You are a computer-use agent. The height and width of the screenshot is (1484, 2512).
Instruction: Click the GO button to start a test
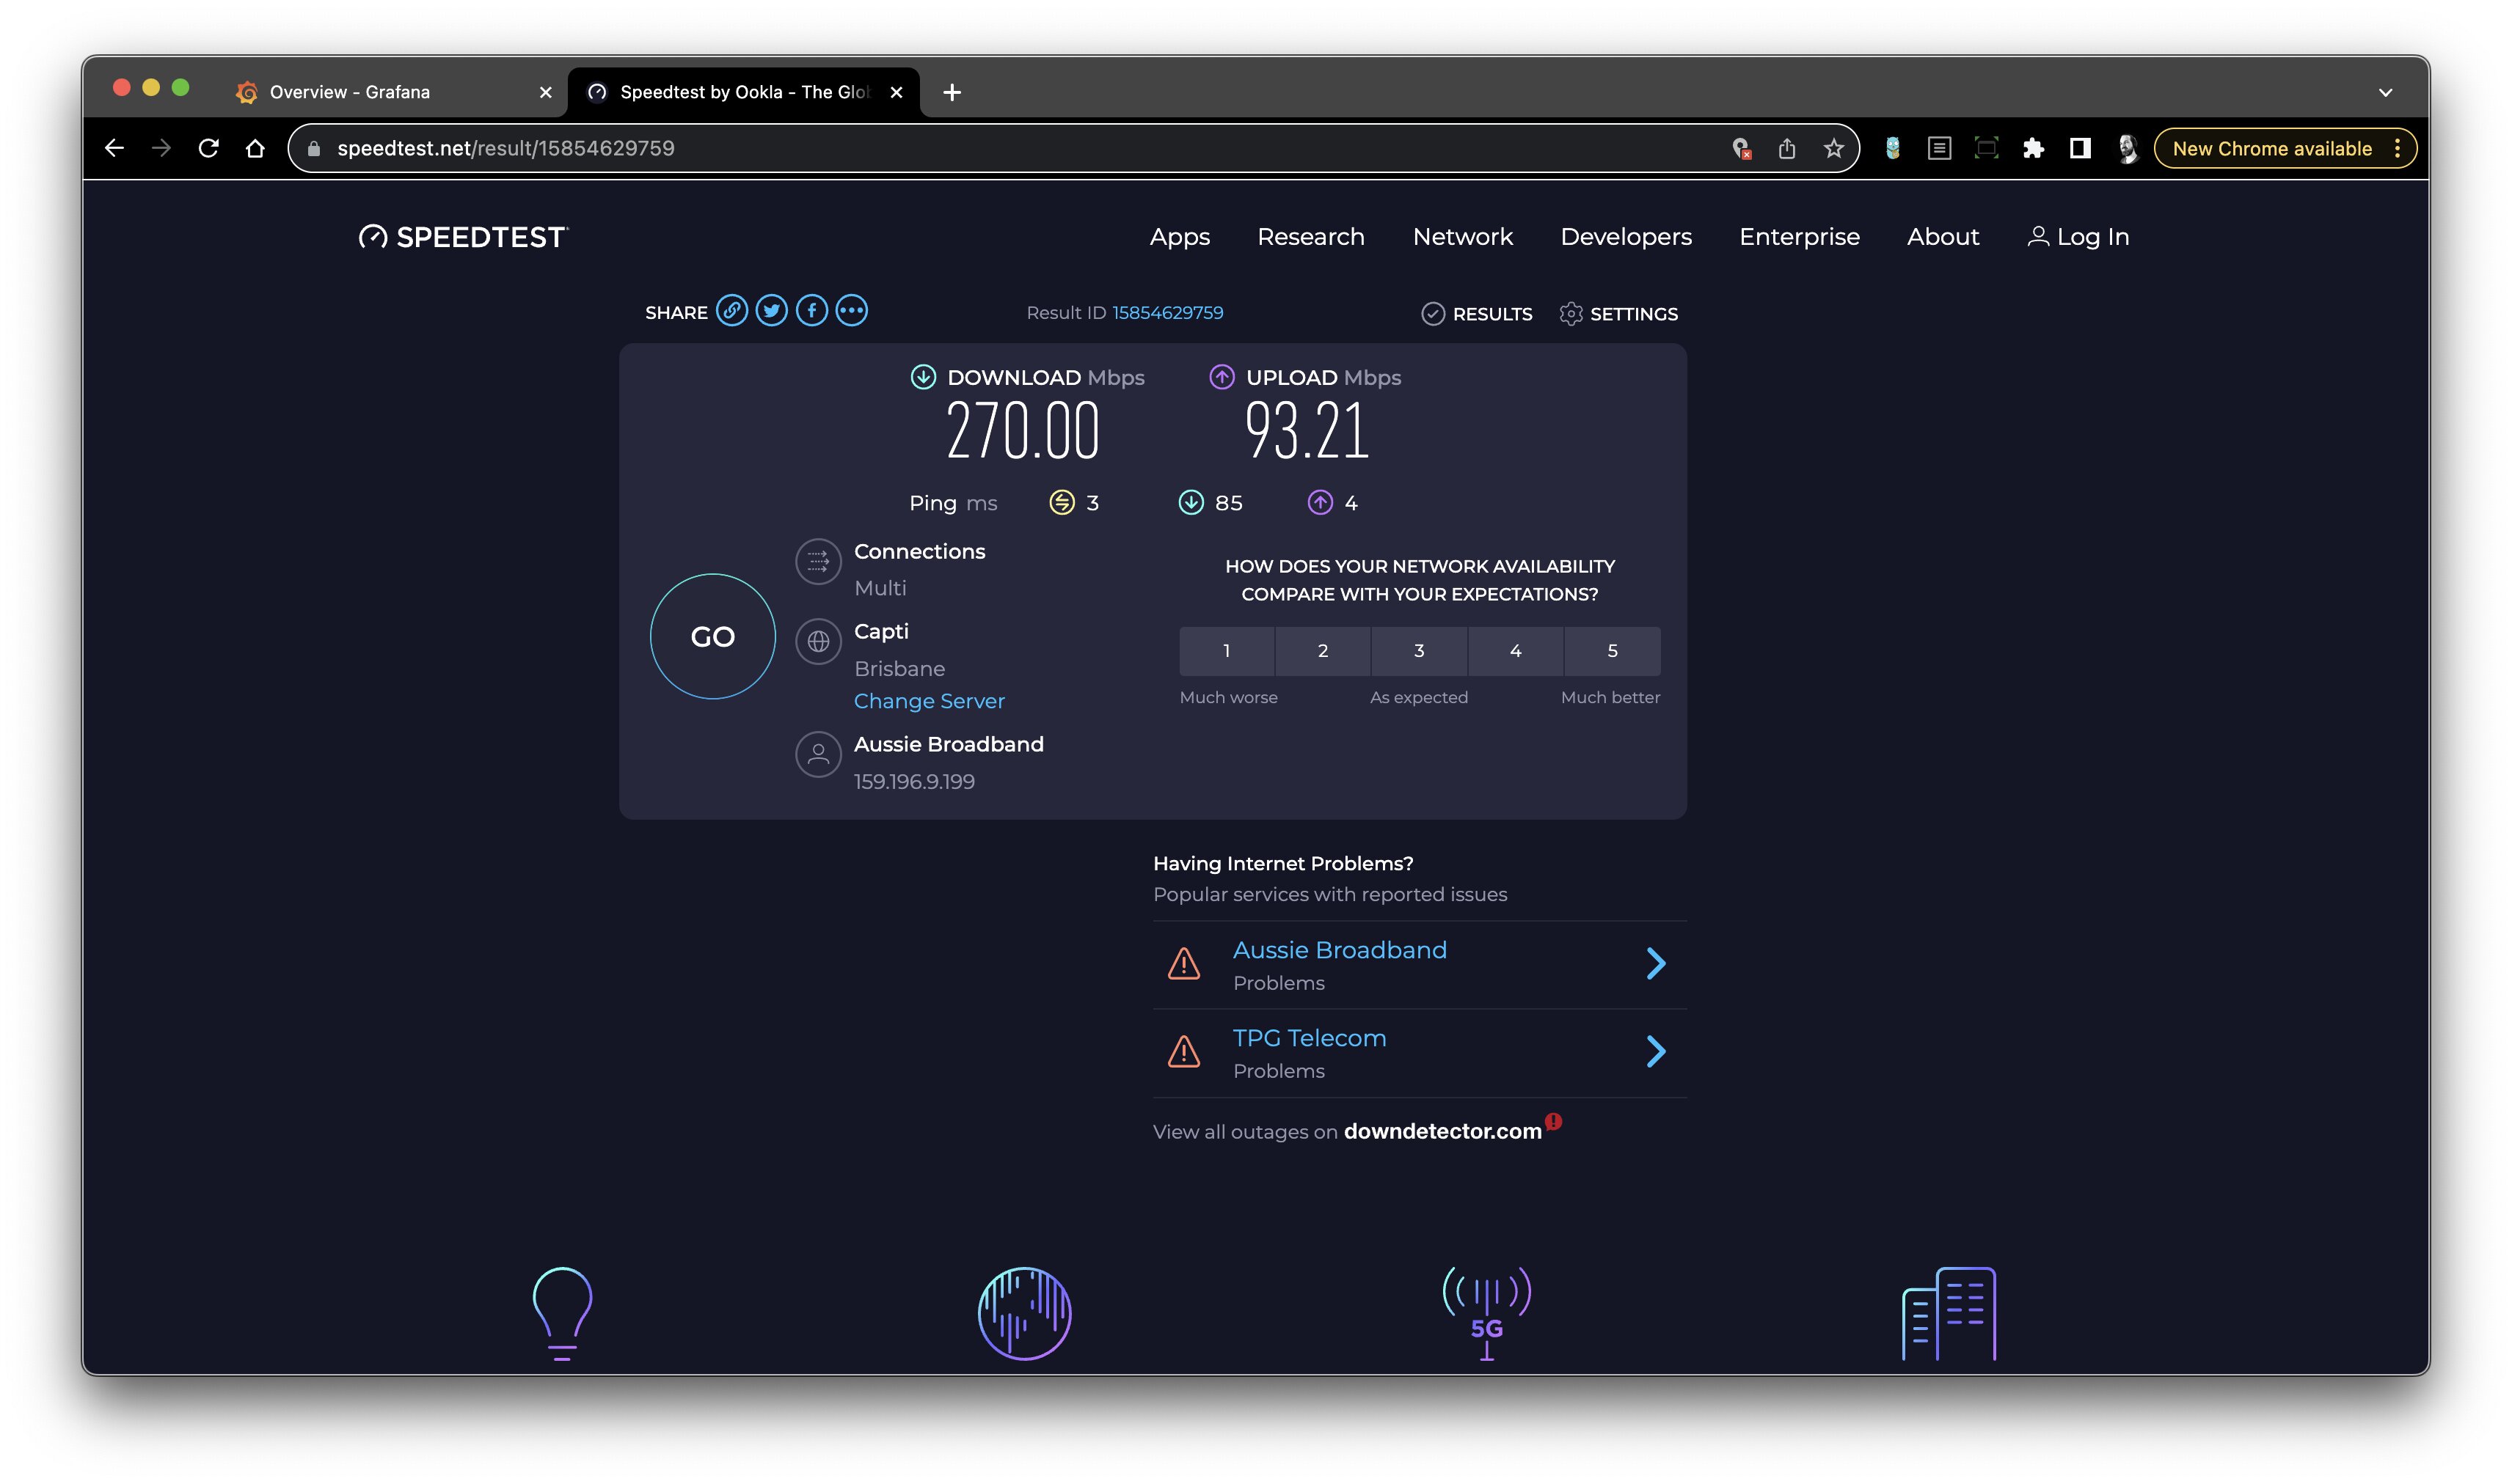tap(712, 636)
